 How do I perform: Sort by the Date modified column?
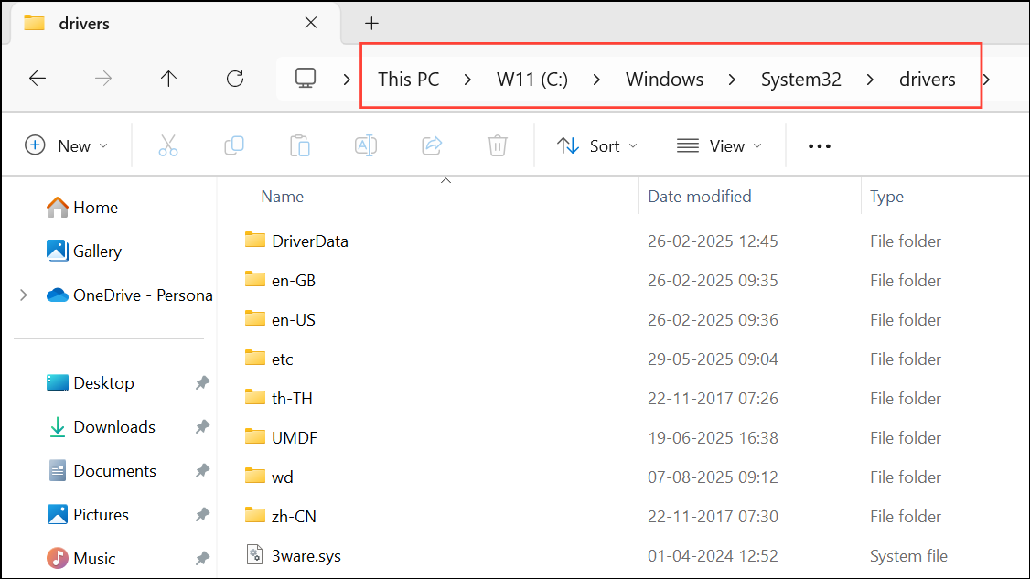pyautogui.click(x=700, y=197)
